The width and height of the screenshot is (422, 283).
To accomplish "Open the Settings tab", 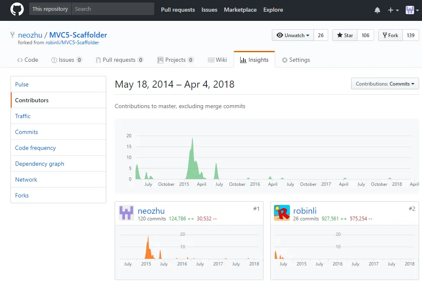I will 296,60.
